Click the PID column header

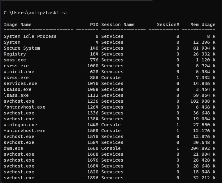pos(94,25)
